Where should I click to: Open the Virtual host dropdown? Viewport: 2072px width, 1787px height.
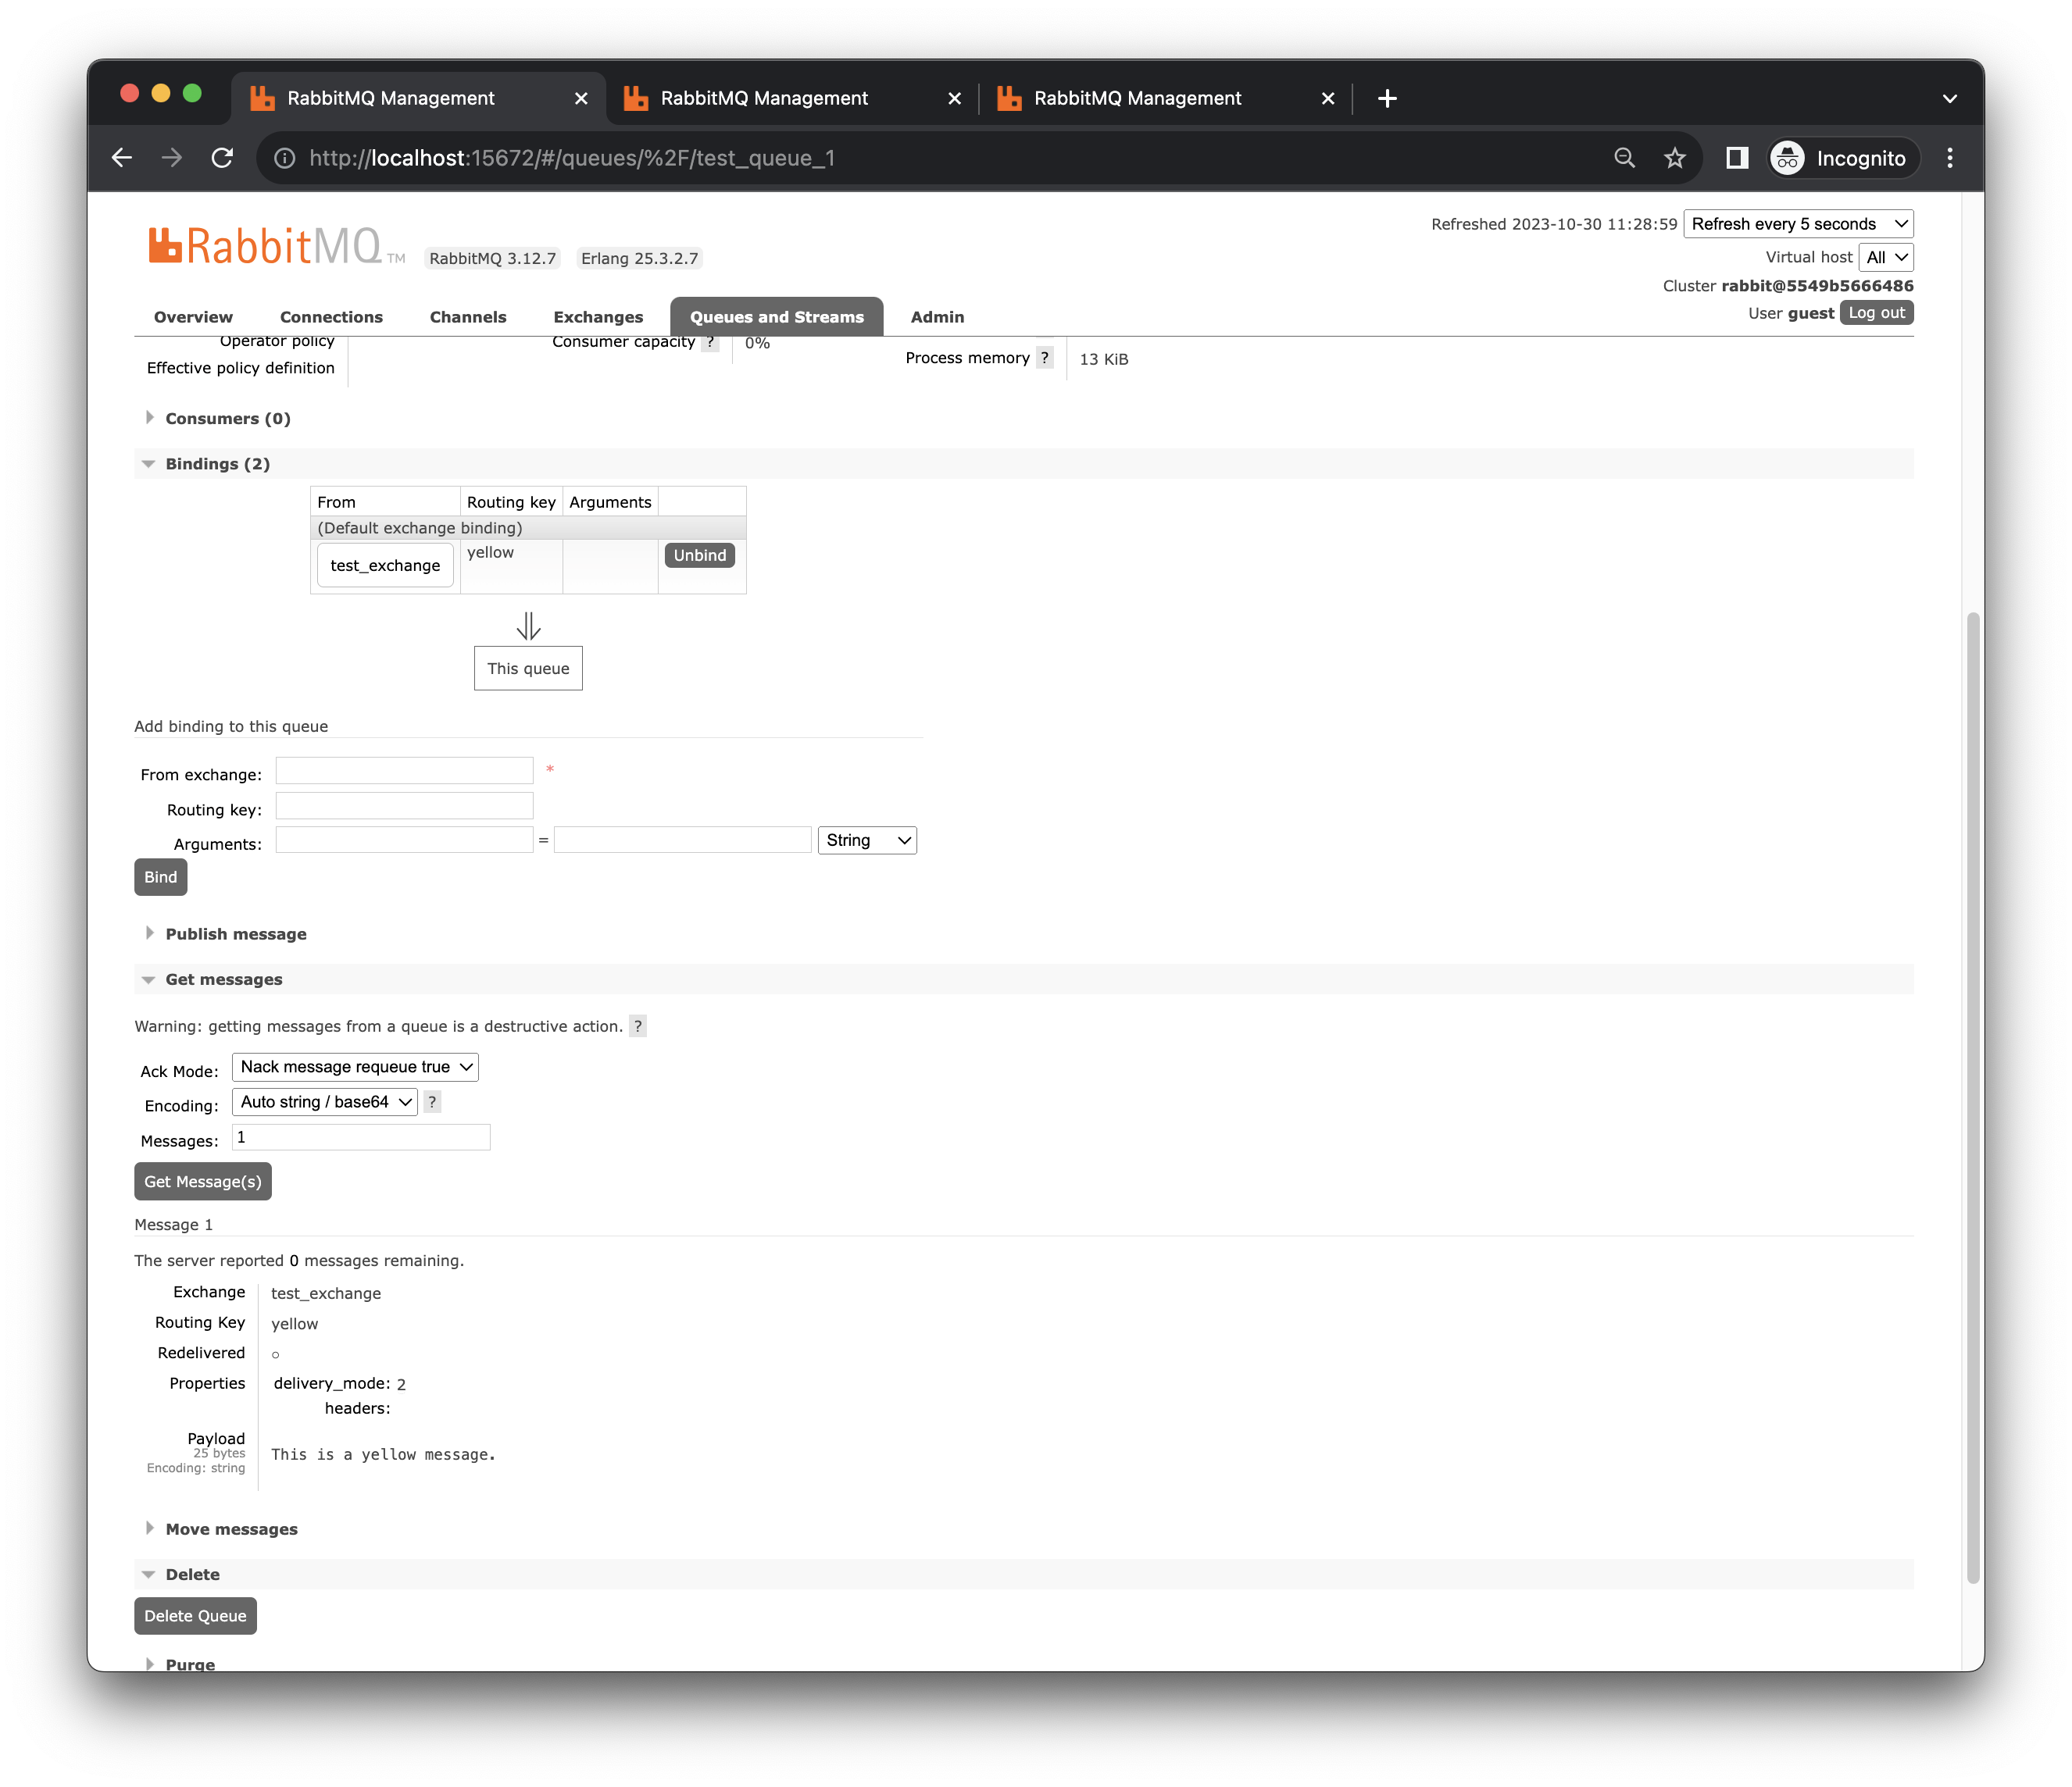(x=1886, y=257)
